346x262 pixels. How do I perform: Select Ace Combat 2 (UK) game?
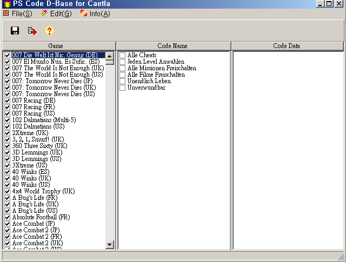pos(38,243)
